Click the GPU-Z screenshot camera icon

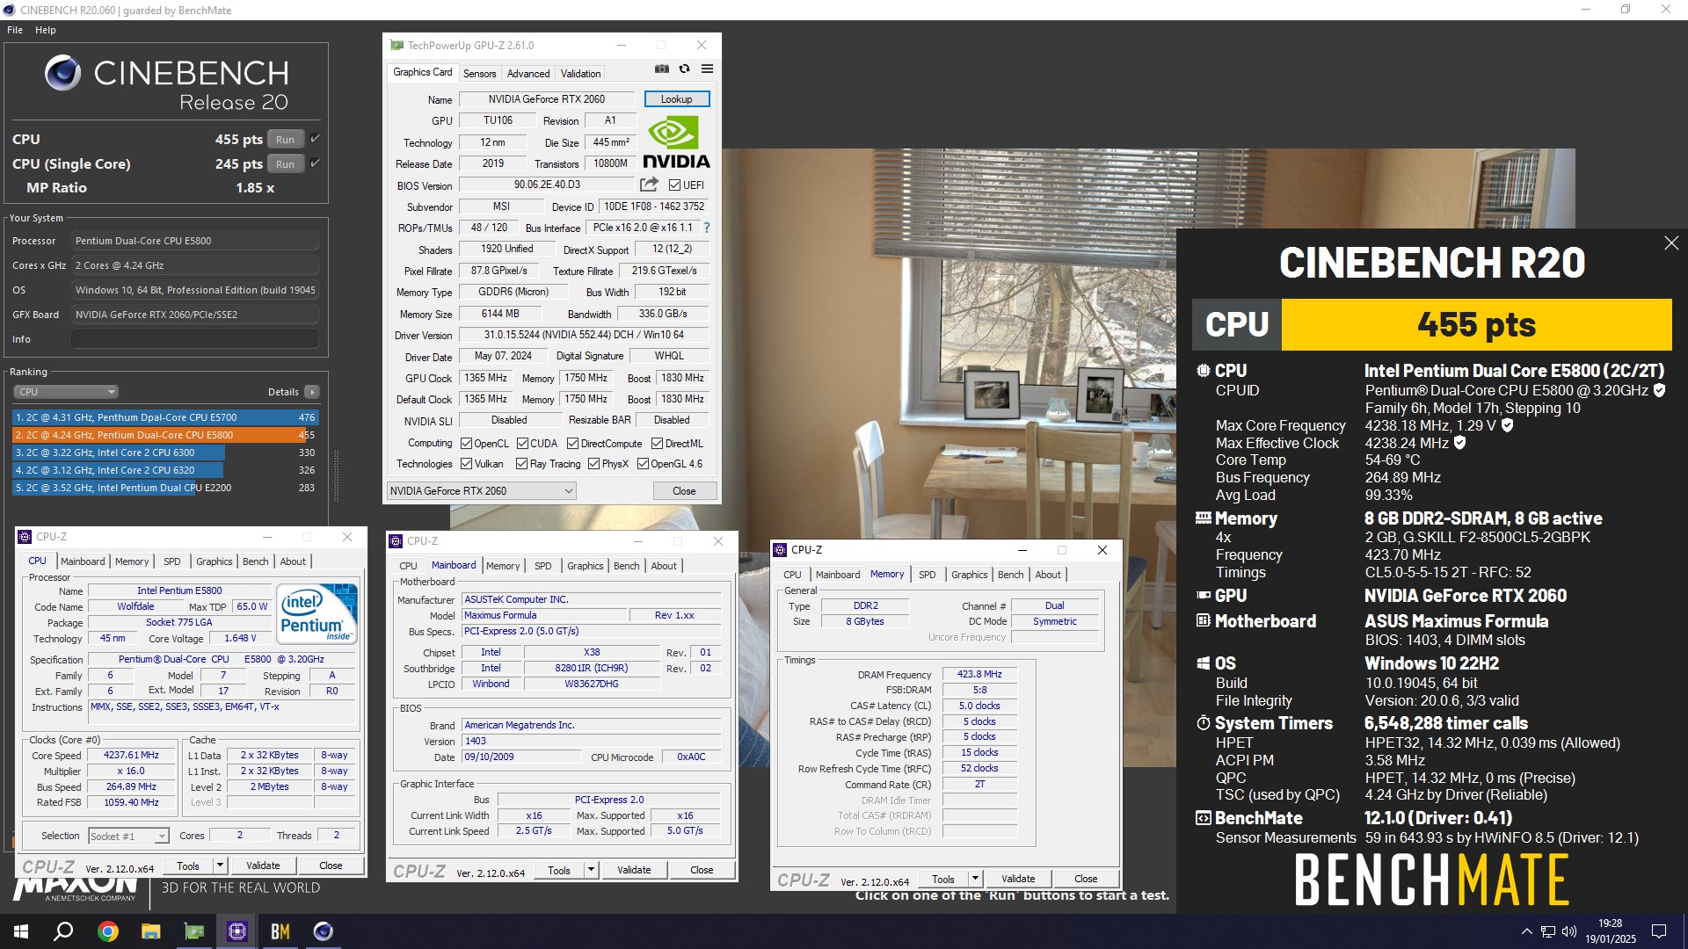[662, 69]
